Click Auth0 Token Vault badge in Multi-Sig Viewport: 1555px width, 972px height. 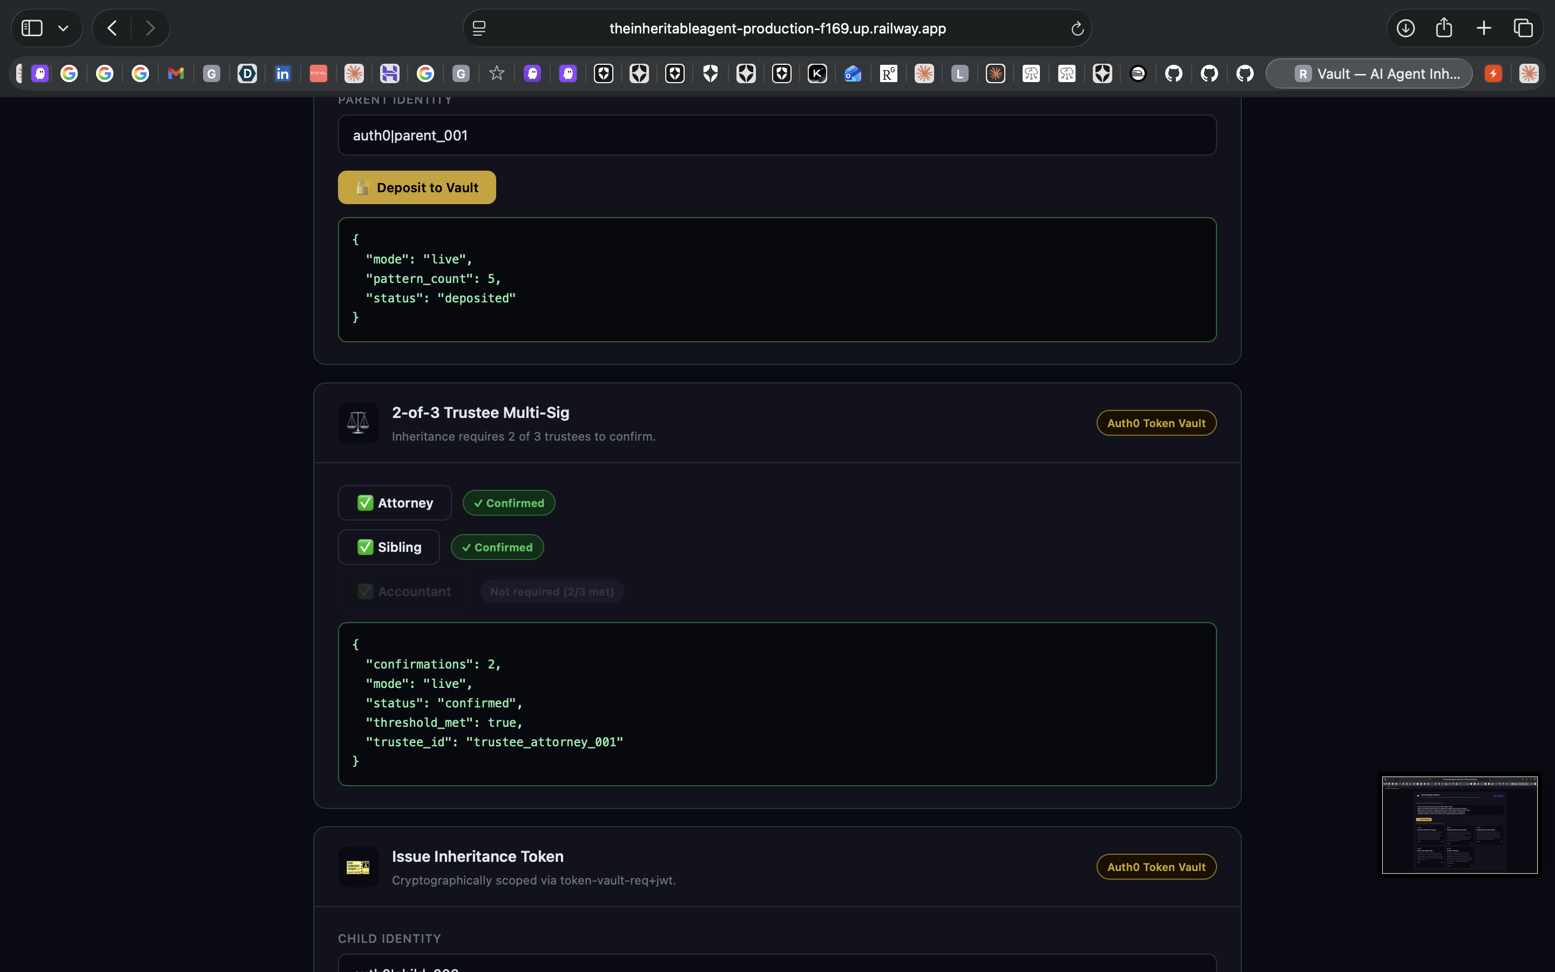coord(1155,423)
